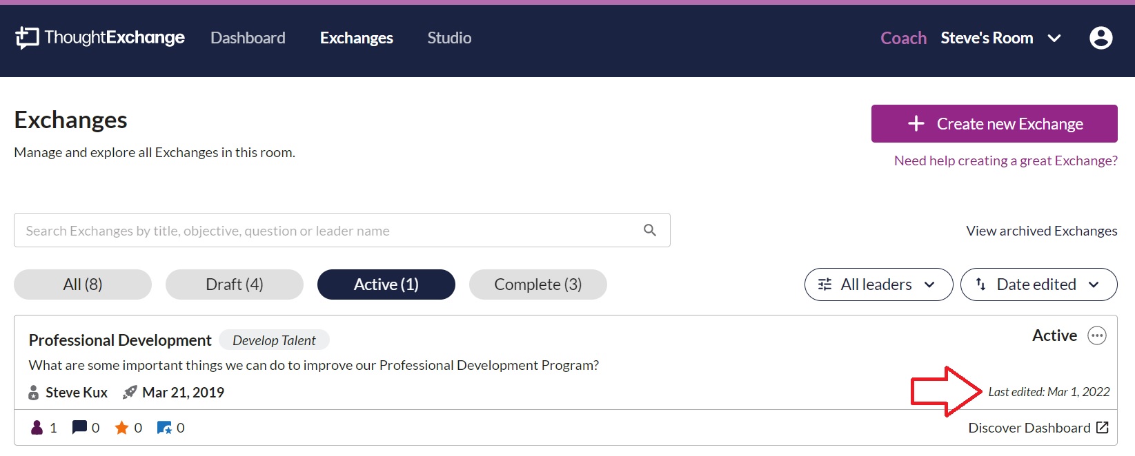Open Need help creating a great Exchange link

1006,160
